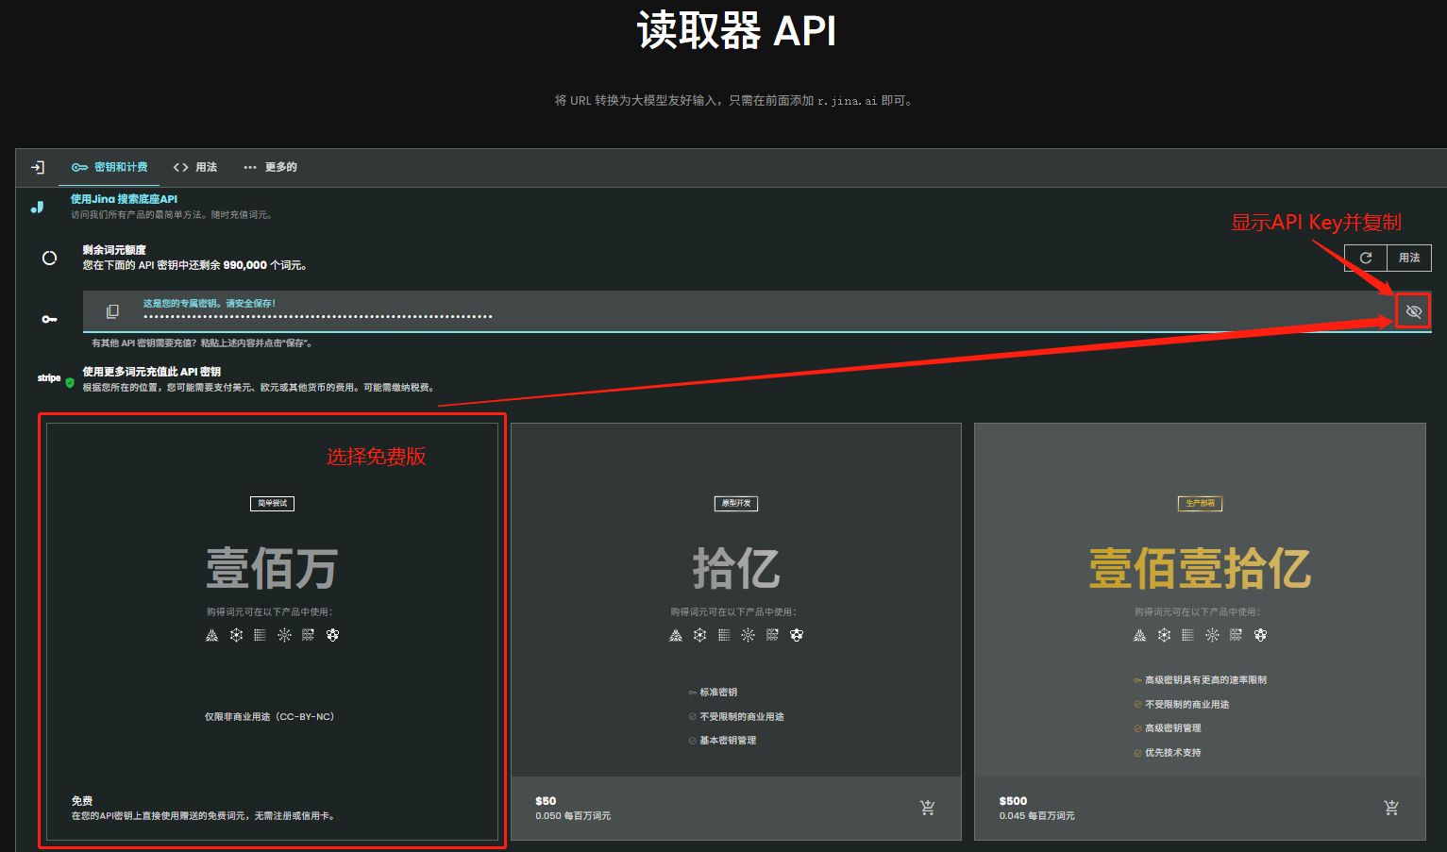The width and height of the screenshot is (1447, 852).
Task: Click the Jina logo icon beside 使用Jina 搜索底座API
Action: click(38, 207)
